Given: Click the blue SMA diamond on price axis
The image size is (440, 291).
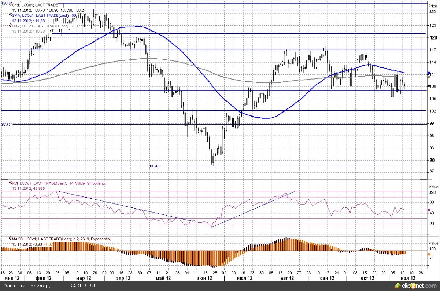Looking at the screenshot, I should (x=429, y=73).
